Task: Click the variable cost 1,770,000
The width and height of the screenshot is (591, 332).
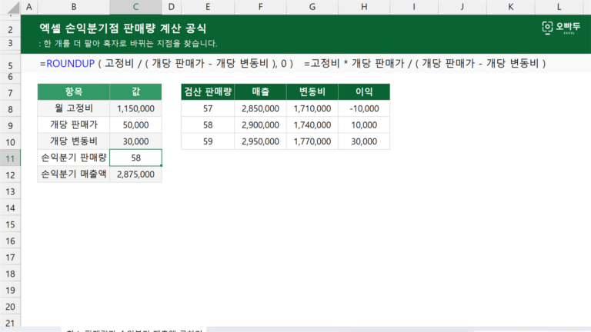Action: (312, 141)
